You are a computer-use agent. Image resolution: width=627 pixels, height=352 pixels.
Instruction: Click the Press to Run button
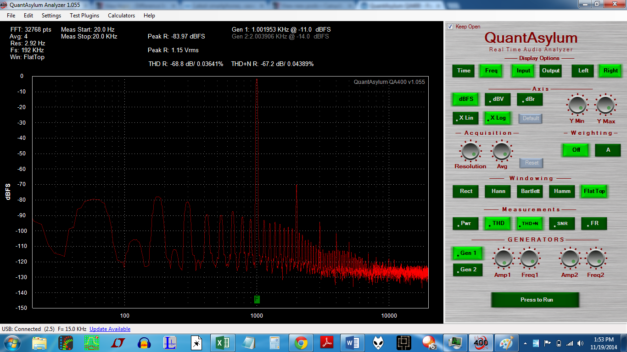point(535,300)
